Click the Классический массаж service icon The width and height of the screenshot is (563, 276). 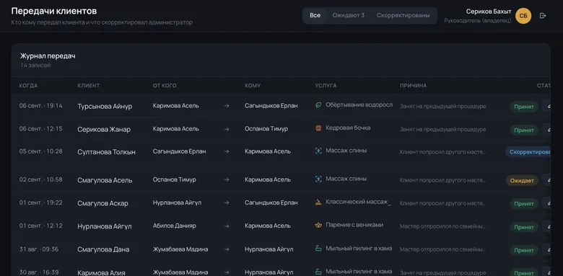point(318,202)
